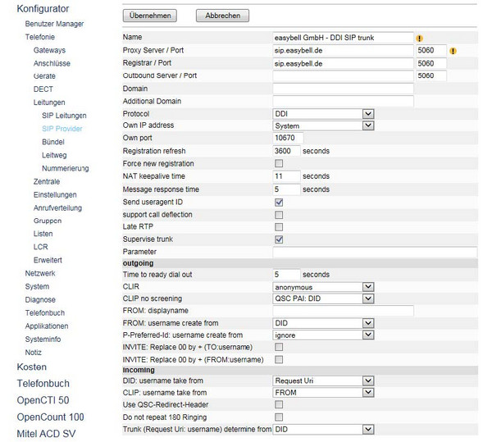This screenshot has width=492, height=442.
Task: Click the FROM: displayname input field
Action: click(x=343, y=311)
